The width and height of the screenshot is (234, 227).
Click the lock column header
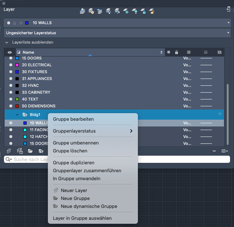176,52
